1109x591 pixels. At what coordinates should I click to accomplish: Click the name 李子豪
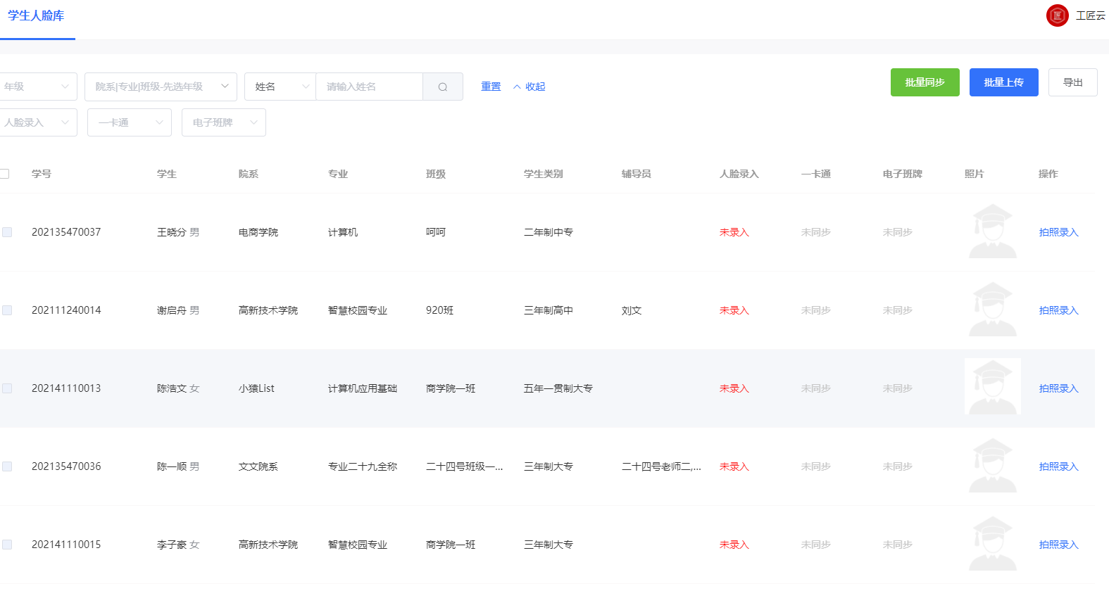tap(172, 545)
